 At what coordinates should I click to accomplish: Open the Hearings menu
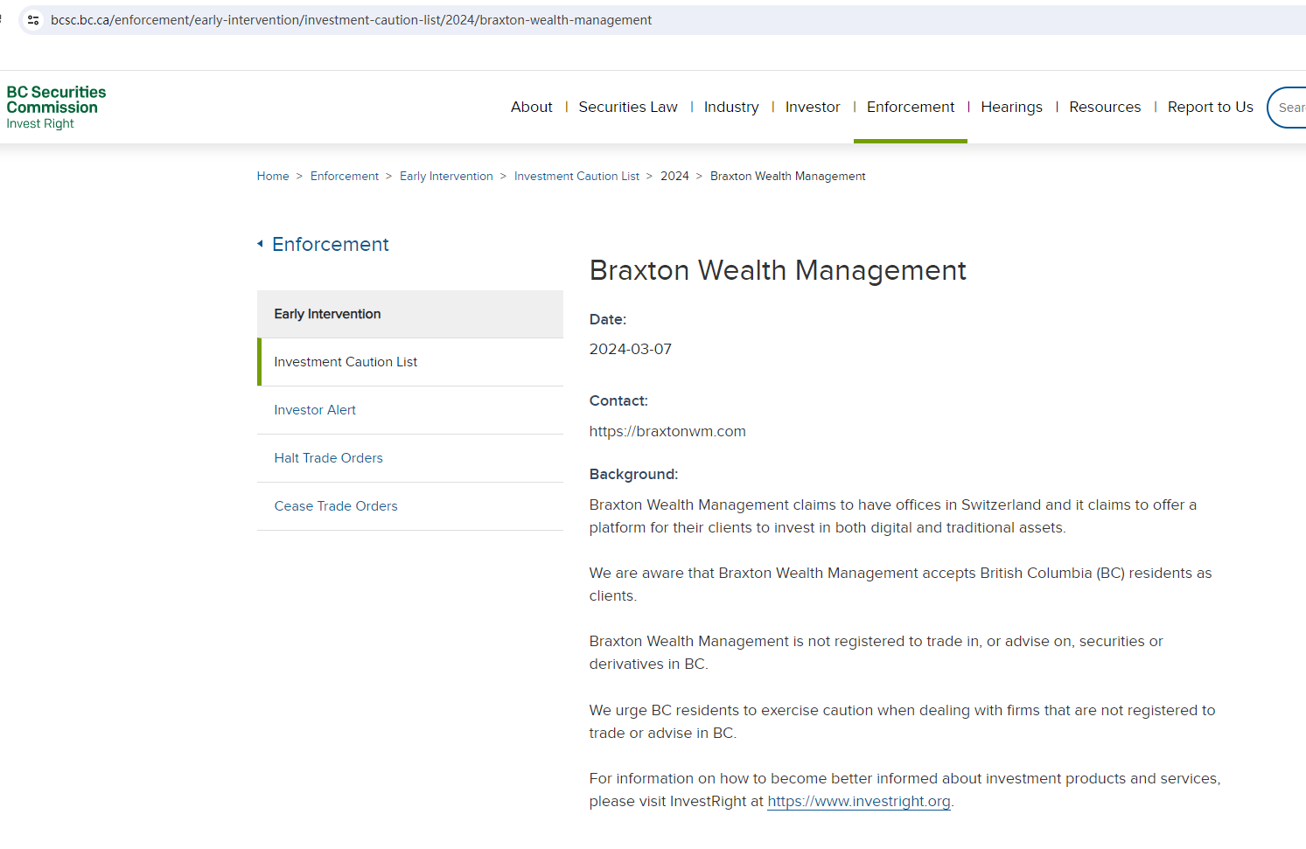(x=1012, y=107)
